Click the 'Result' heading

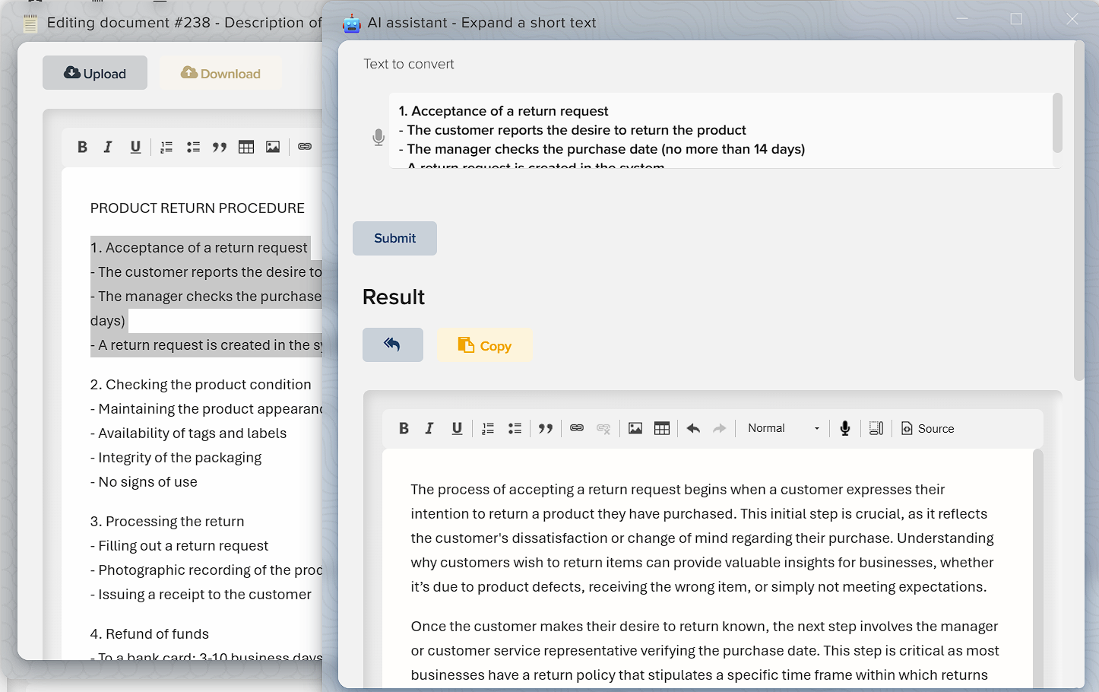(394, 297)
